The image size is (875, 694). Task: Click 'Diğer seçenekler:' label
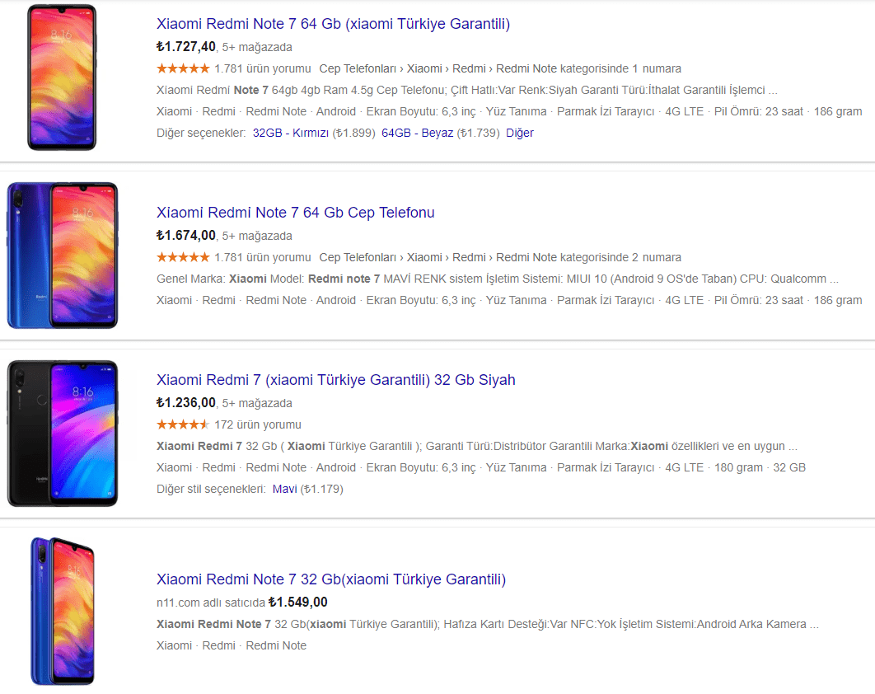pyautogui.click(x=202, y=133)
